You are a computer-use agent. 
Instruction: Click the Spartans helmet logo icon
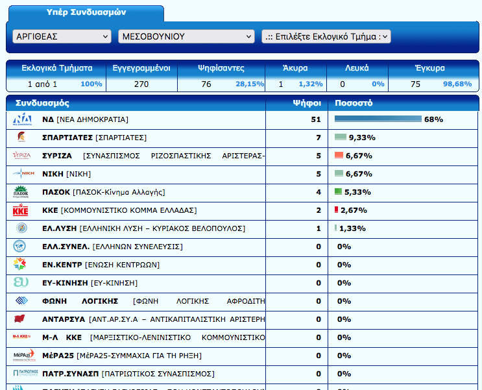pos(21,138)
